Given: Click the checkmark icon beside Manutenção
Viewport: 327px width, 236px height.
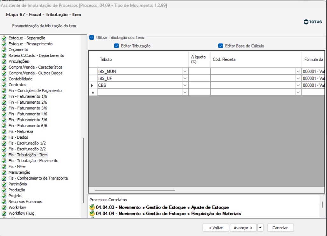Looking at the screenshot, I should point(4,172).
